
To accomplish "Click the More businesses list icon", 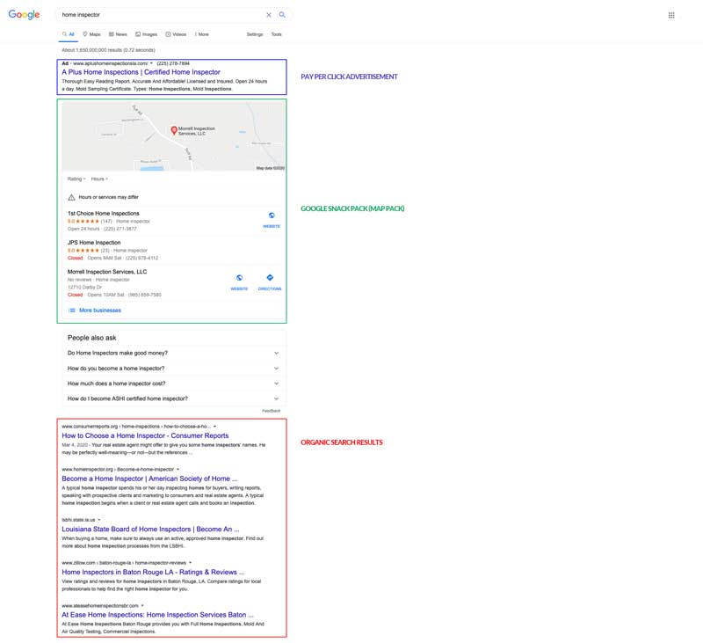I will (72, 311).
